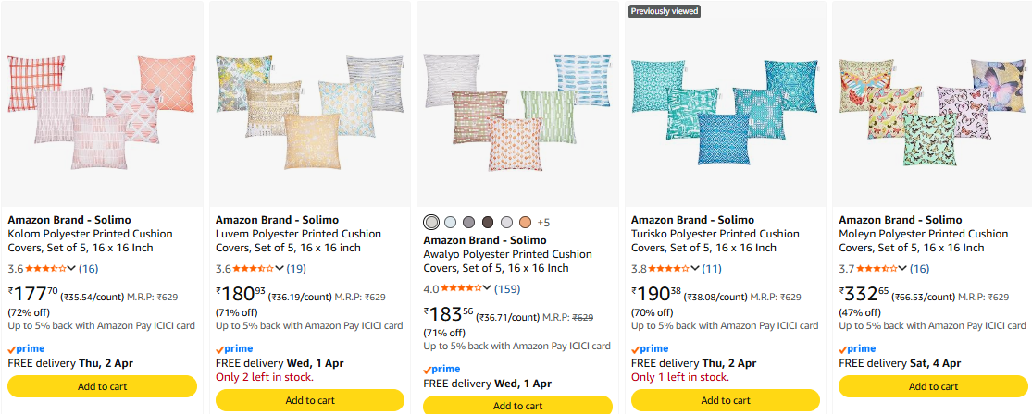Click the Prime logo on the Moleyn listing
This screenshot has width=1032, height=414.
(x=857, y=348)
